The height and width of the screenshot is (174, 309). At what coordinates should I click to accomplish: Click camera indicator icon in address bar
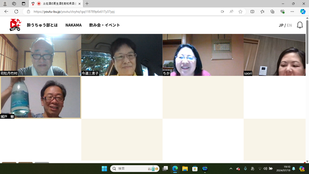tap(222, 12)
